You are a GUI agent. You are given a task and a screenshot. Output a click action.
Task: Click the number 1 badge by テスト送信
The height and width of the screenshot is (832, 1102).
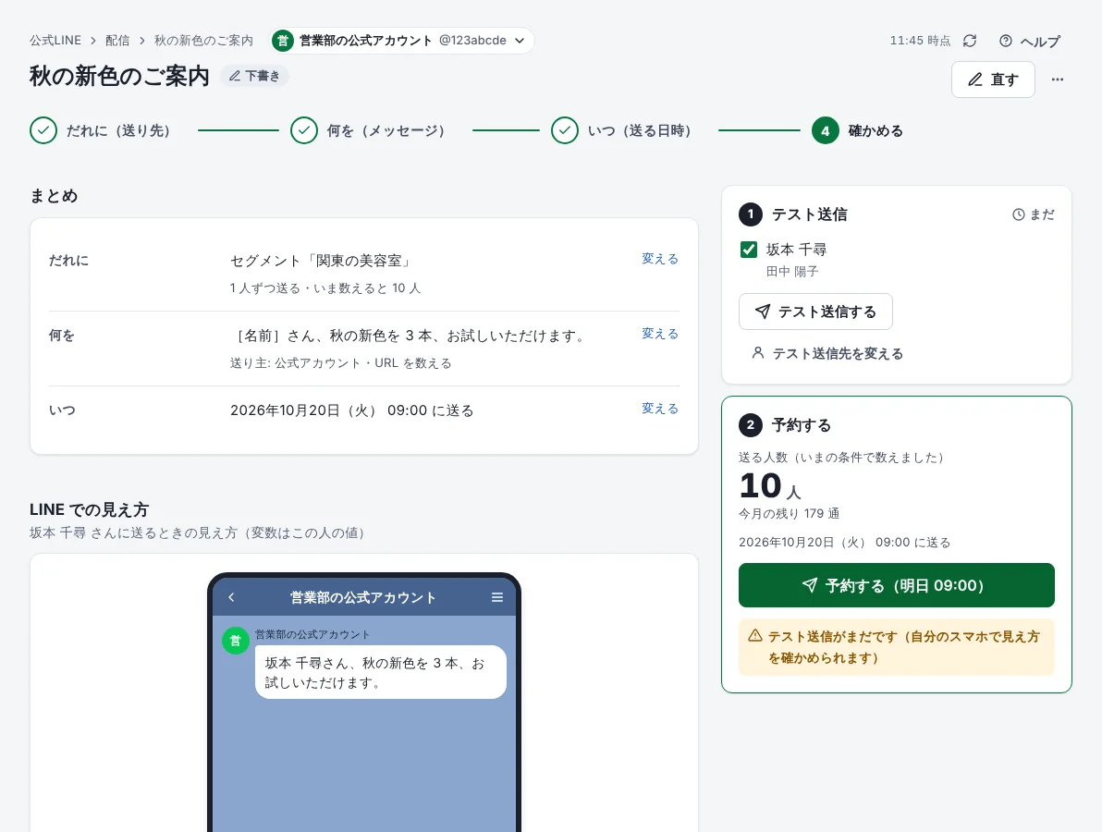(x=751, y=214)
